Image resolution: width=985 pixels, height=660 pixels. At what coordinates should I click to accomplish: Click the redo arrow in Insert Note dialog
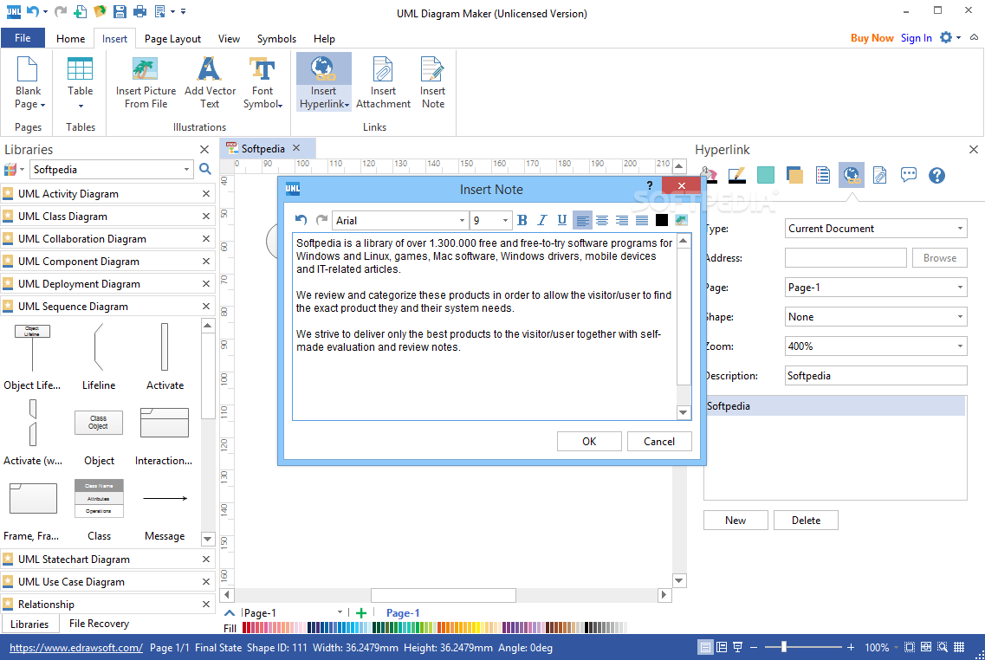321,220
